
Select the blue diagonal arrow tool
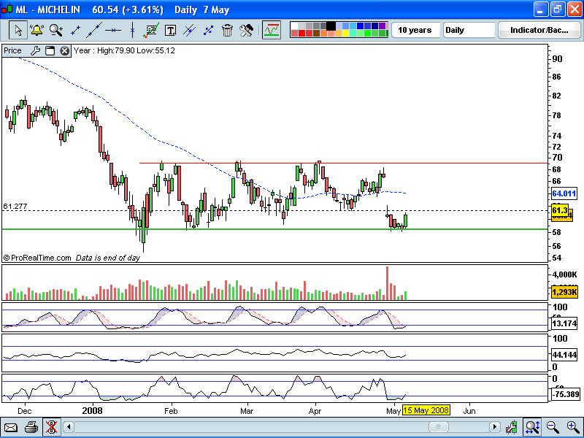coord(208,31)
